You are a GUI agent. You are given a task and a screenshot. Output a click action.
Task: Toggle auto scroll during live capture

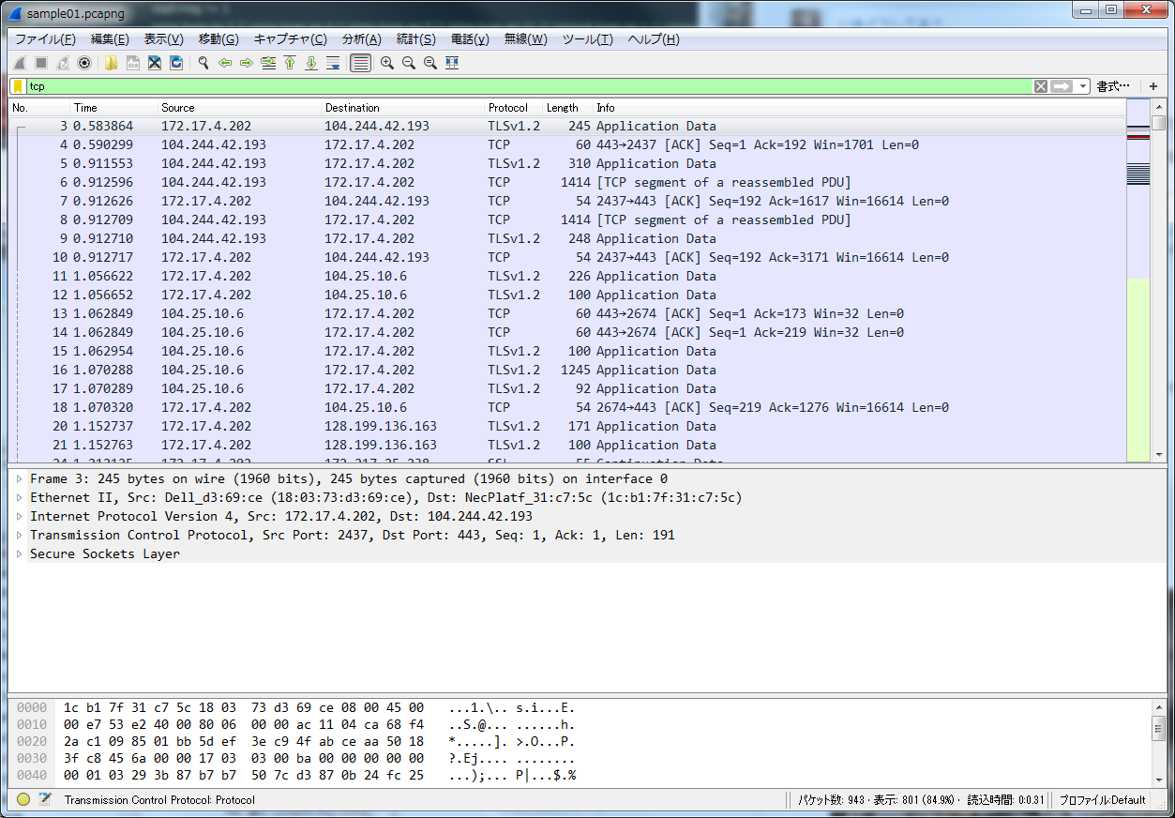coord(333,63)
